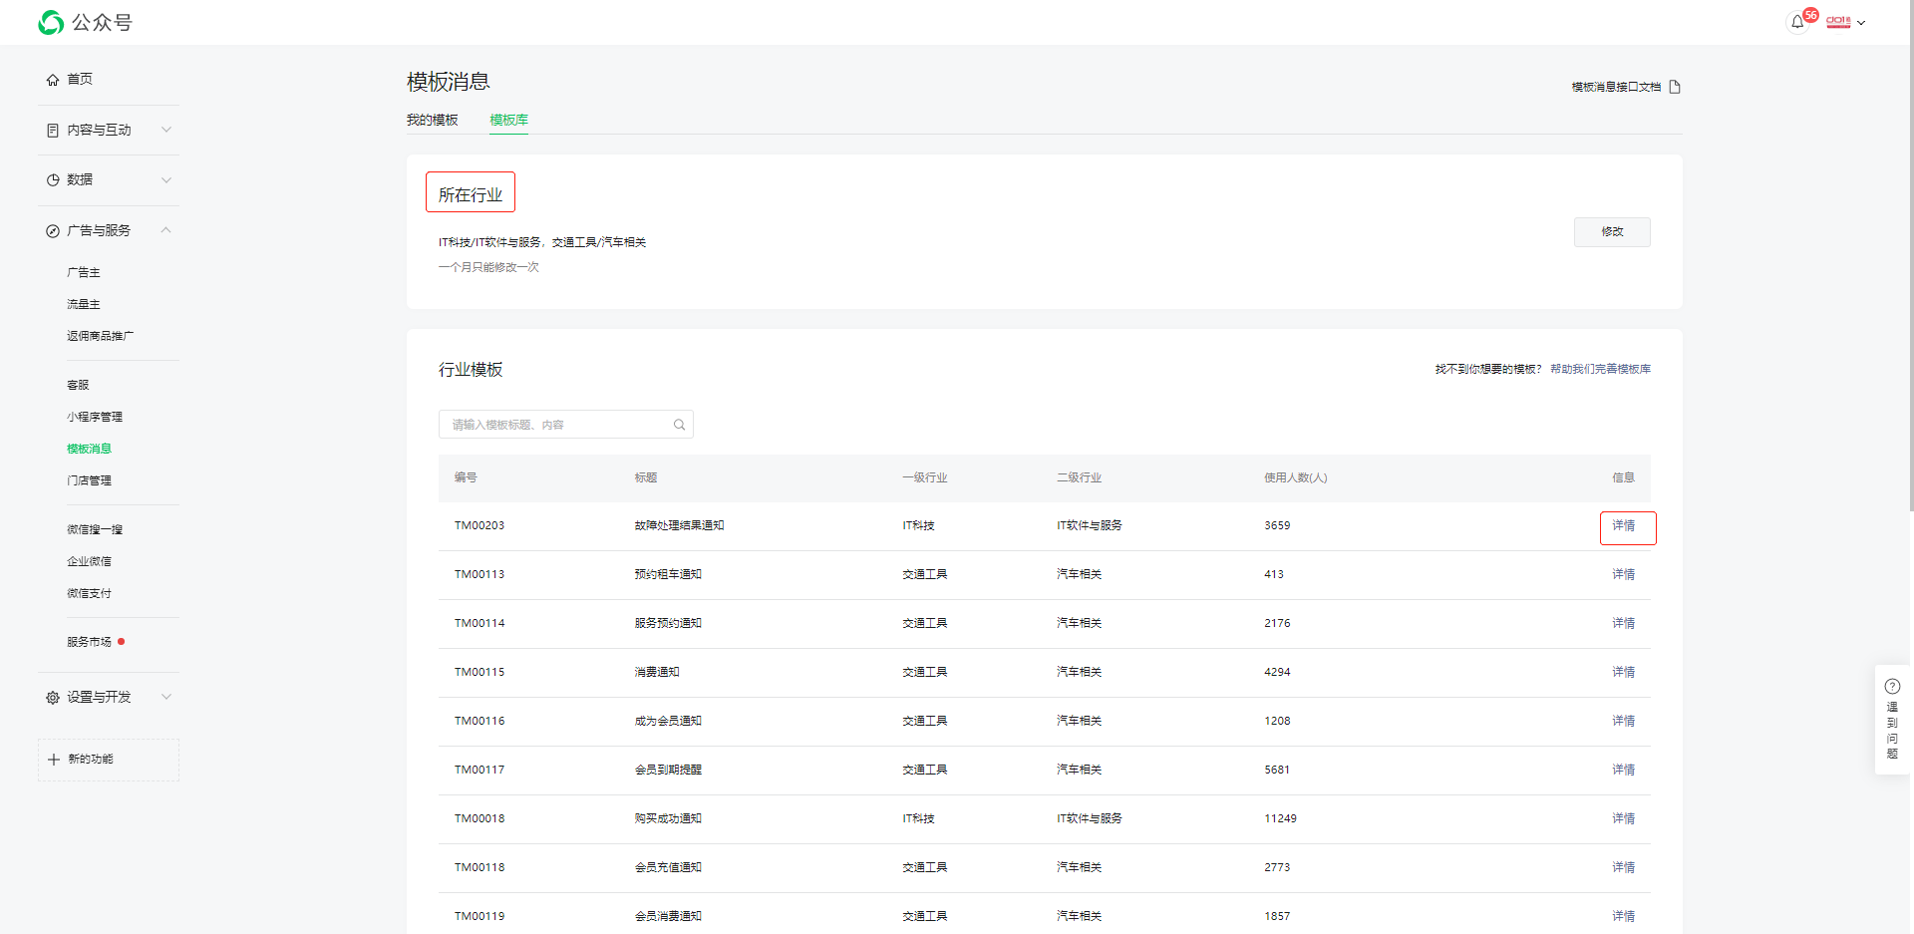Click the 会员到期提醒 title
The width and height of the screenshot is (1914, 934).
[668, 770]
